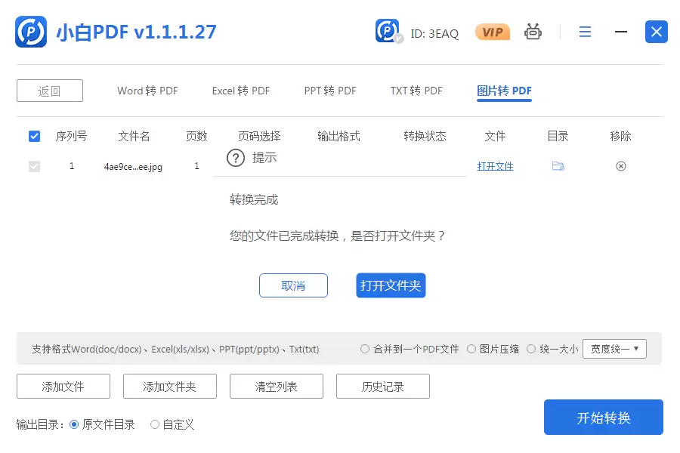The width and height of the screenshot is (680, 453).
Task: Enable 合并到一个PDF文件 option
Action: pyautogui.click(x=366, y=349)
